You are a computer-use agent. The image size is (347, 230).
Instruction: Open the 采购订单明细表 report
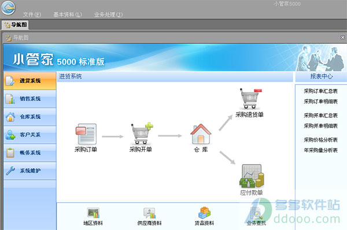320,102
